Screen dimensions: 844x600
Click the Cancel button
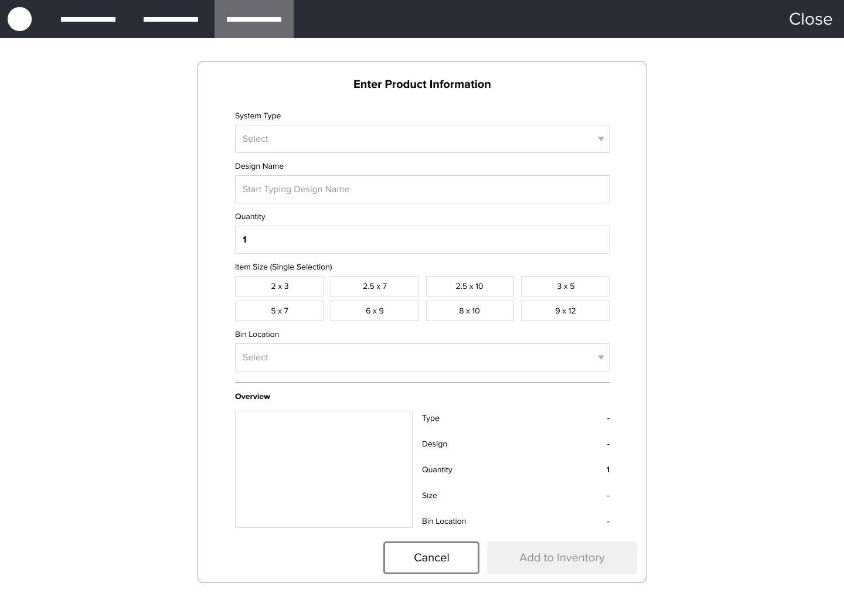431,558
